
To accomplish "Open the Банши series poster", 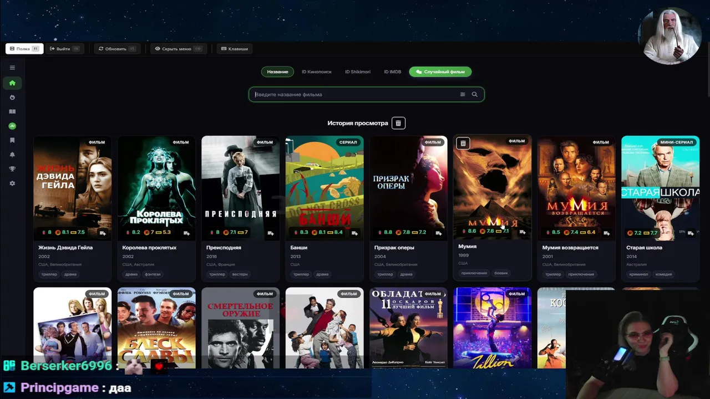I will 324,188.
